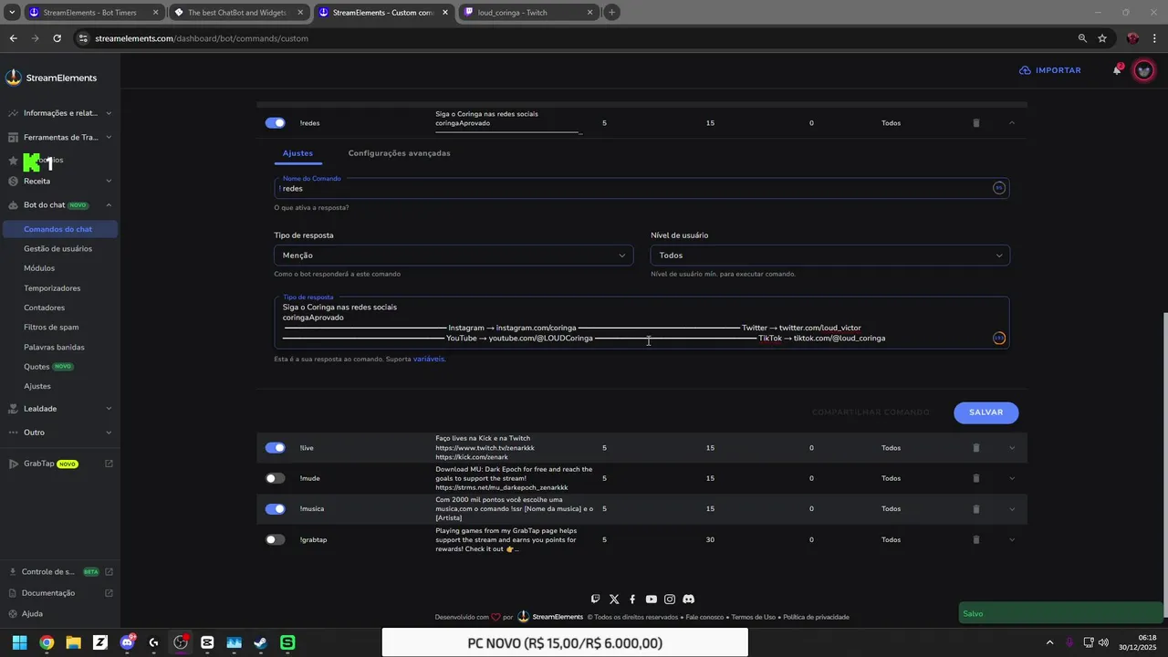This screenshot has height=657, width=1168.
Task: Open the variáveis link
Action: [428, 359]
